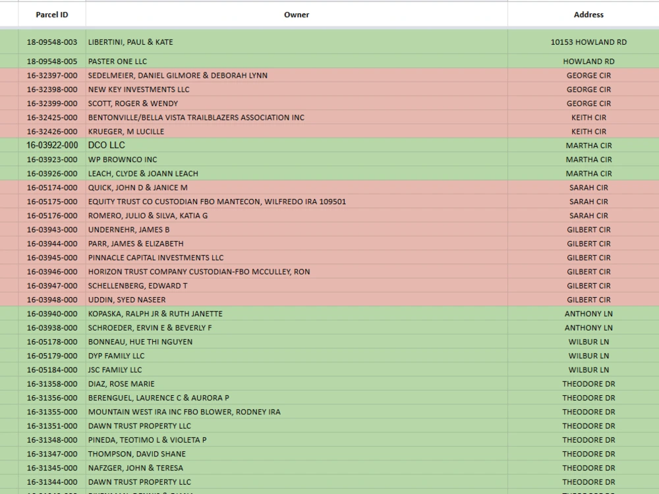The height and width of the screenshot is (494, 659).
Task: Click the Bentonville/Bella Vista Trailblazers Association cell
Action: [297, 117]
